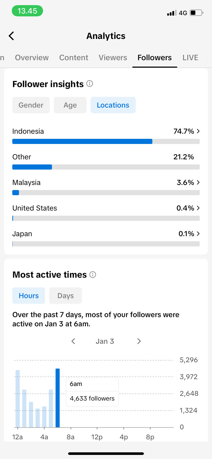212x459 pixels.
Task: Select the Hours view button
Action: (x=29, y=296)
